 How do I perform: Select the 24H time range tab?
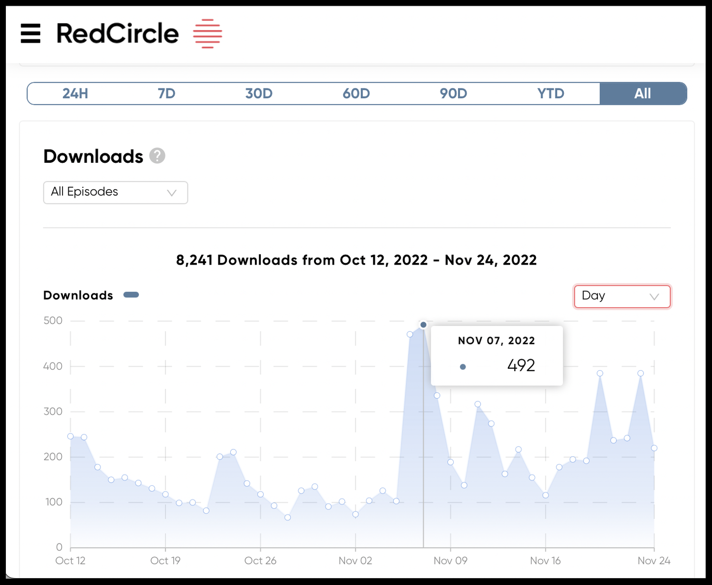75,93
